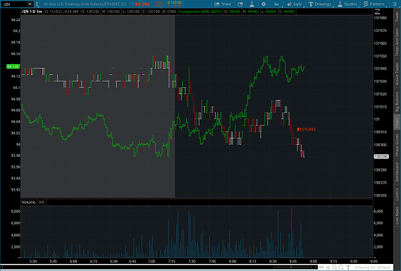Open the Studies menu
Viewport: 401px width, 271px height.
(348, 4)
